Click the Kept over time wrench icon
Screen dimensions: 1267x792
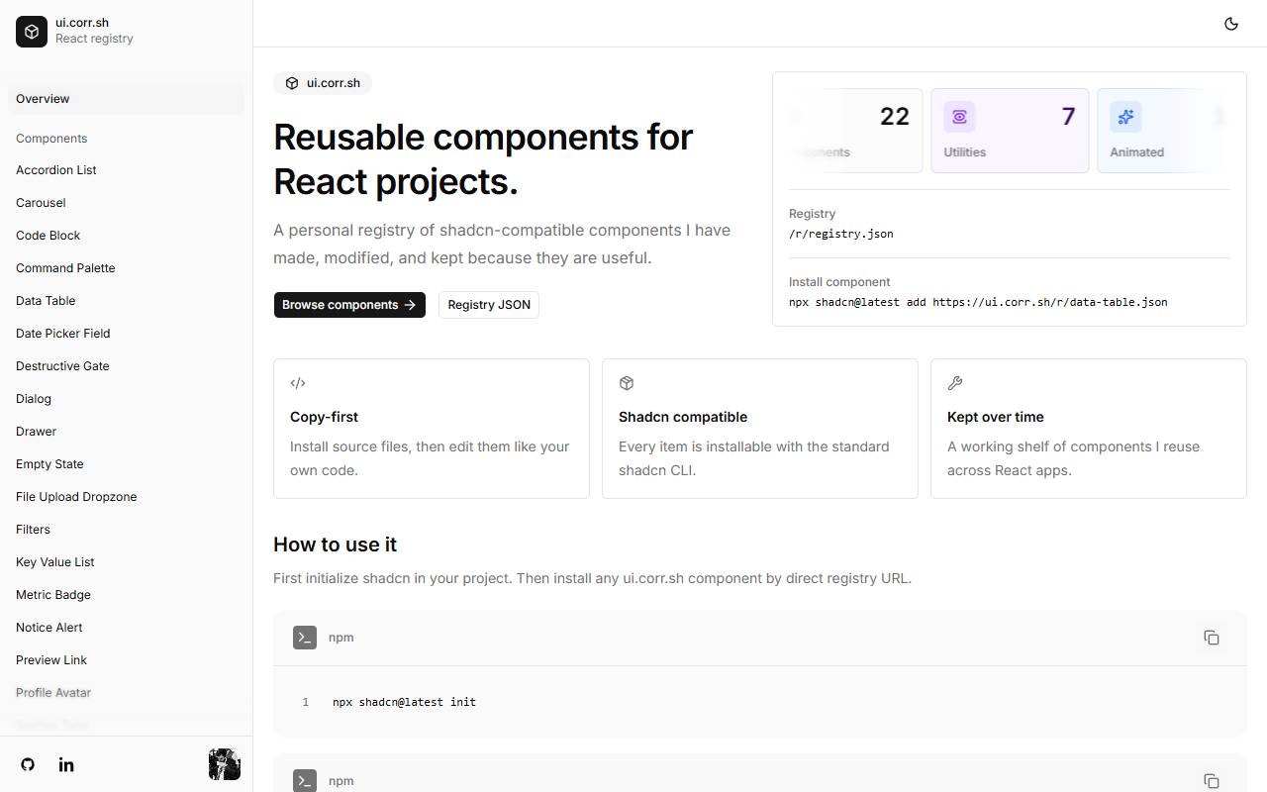tap(955, 383)
